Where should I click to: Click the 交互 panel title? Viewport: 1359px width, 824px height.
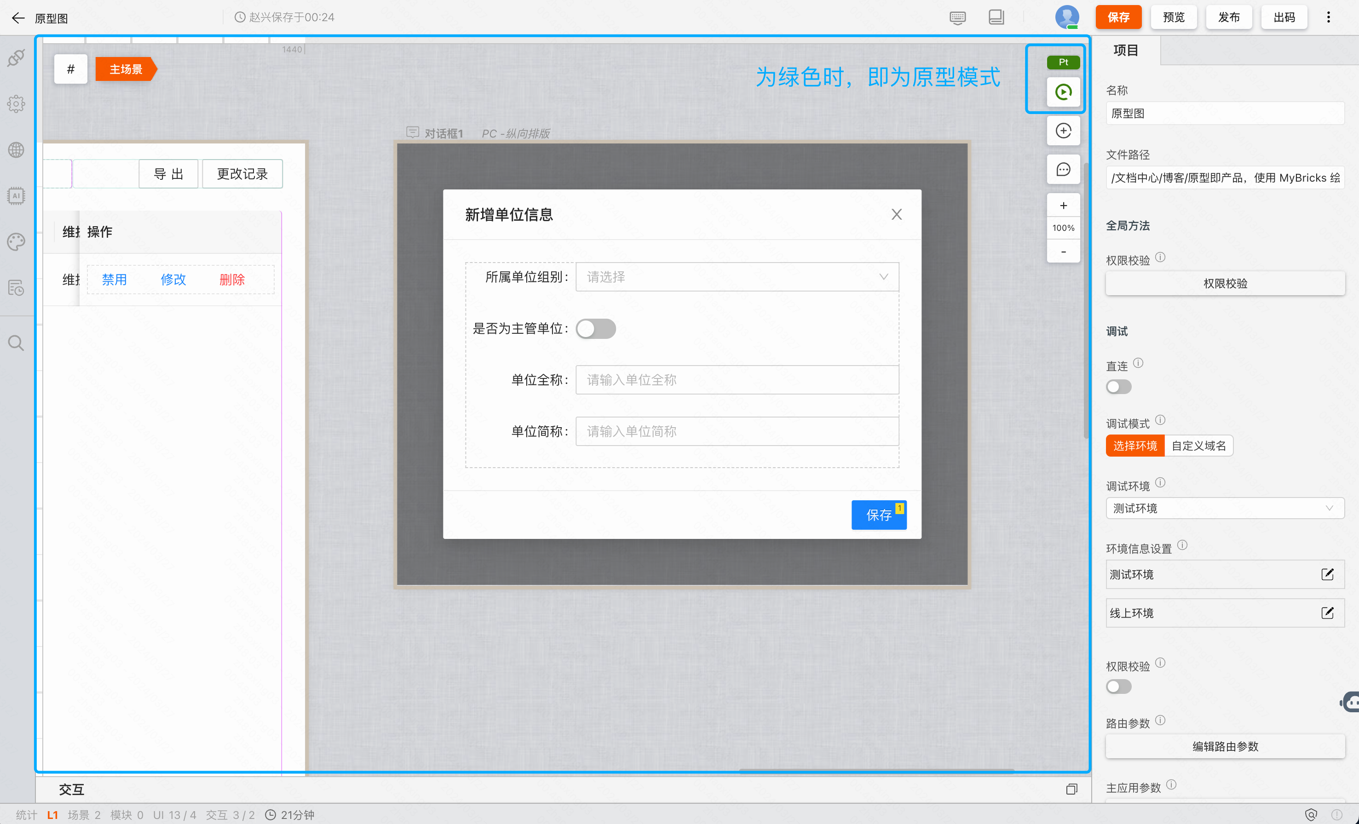coord(72,789)
